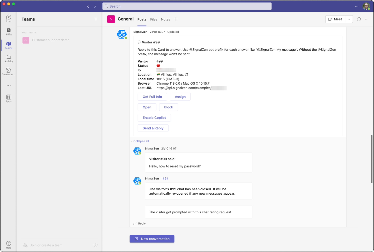
Task: Click the Get Full Info button
Action: point(152,97)
